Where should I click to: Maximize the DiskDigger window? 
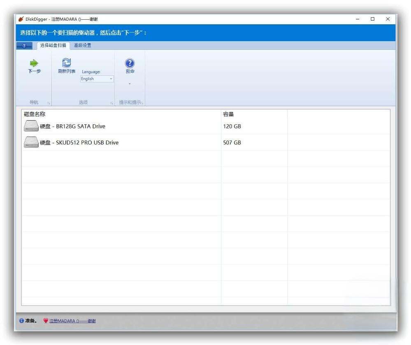[x=372, y=19]
